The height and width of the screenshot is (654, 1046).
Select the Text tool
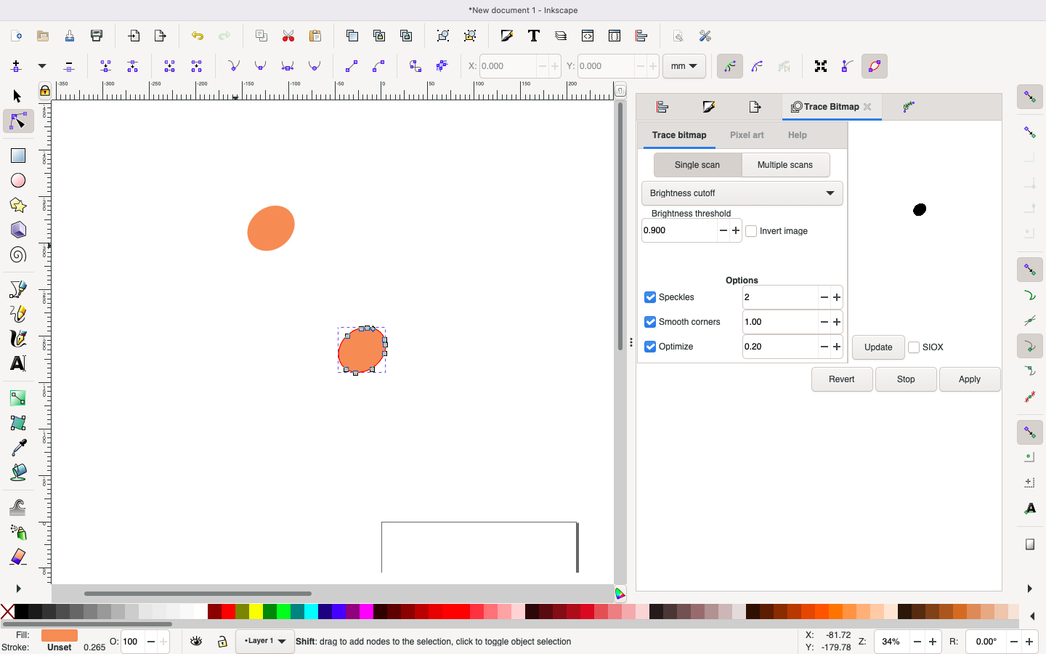coord(17,364)
